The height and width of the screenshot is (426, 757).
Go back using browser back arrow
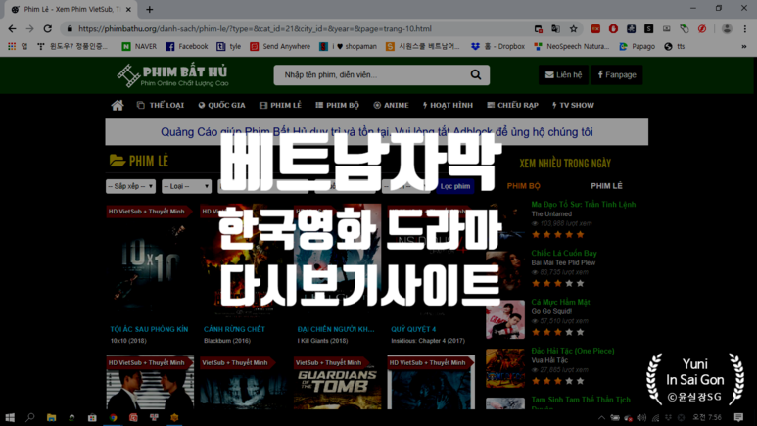tap(12, 29)
